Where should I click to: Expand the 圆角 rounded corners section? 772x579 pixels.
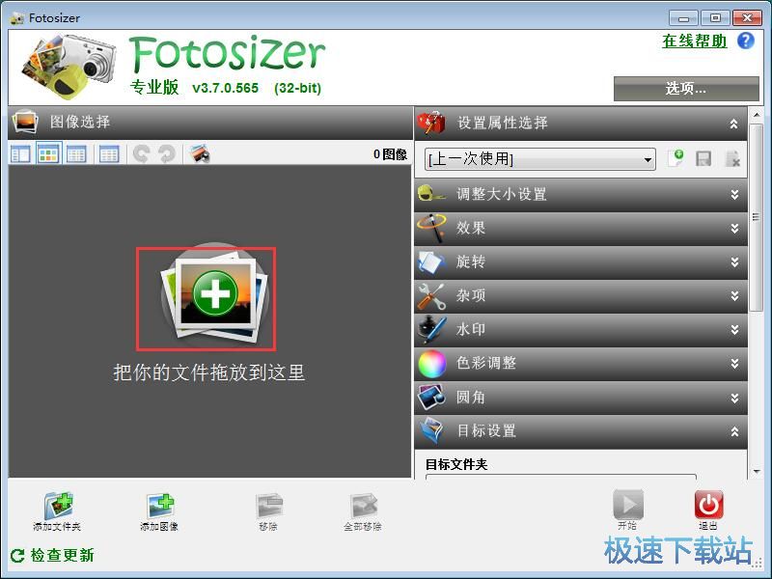[734, 398]
